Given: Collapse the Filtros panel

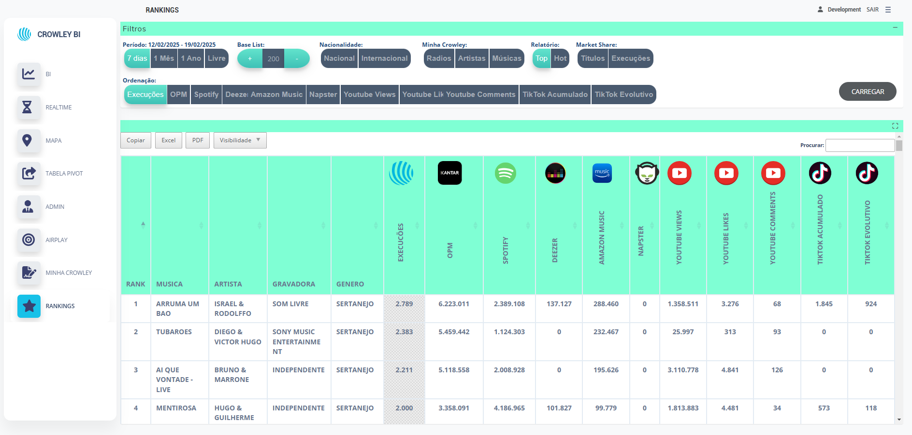Looking at the screenshot, I should tap(895, 28).
